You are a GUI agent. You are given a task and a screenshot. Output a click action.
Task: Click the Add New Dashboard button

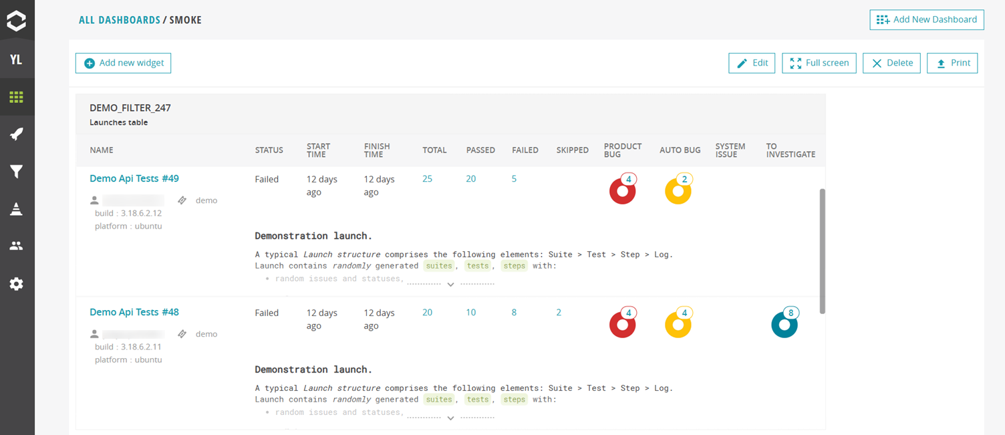pos(926,19)
